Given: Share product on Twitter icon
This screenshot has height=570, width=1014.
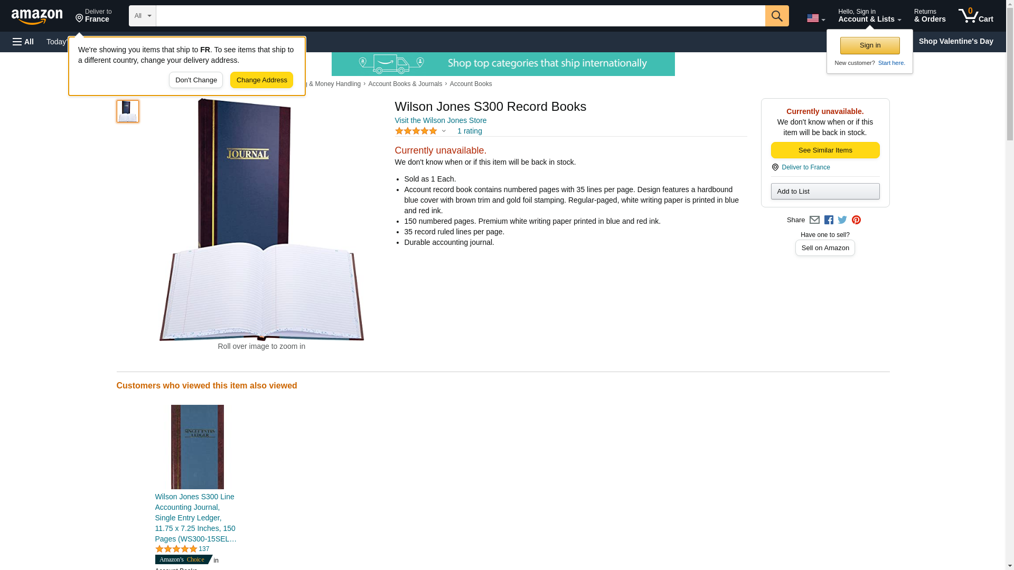Looking at the screenshot, I should pyautogui.click(x=842, y=220).
